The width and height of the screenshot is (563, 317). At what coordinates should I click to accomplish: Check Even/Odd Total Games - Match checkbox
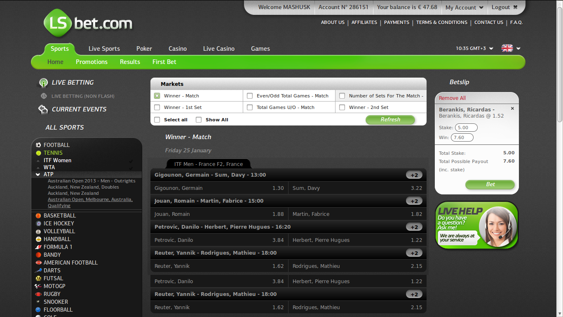click(x=250, y=96)
